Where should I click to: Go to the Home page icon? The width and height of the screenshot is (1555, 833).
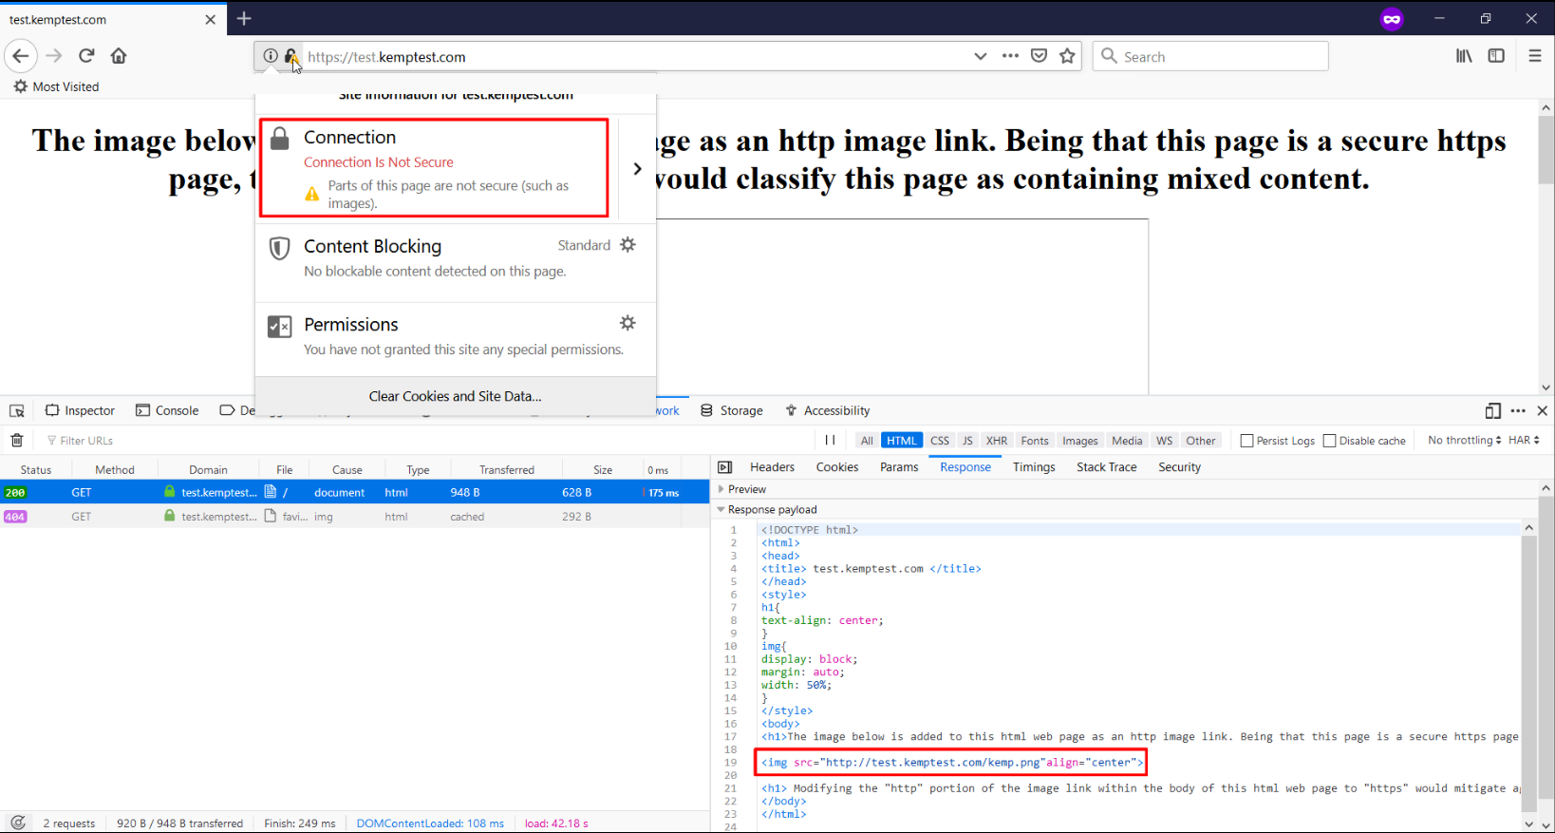point(119,56)
